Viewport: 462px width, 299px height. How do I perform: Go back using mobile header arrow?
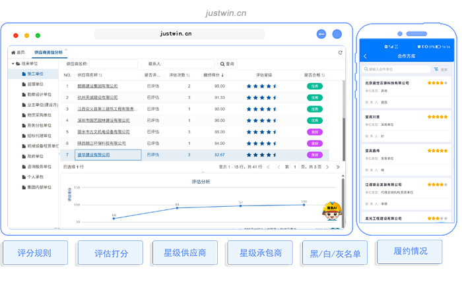[366, 56]
